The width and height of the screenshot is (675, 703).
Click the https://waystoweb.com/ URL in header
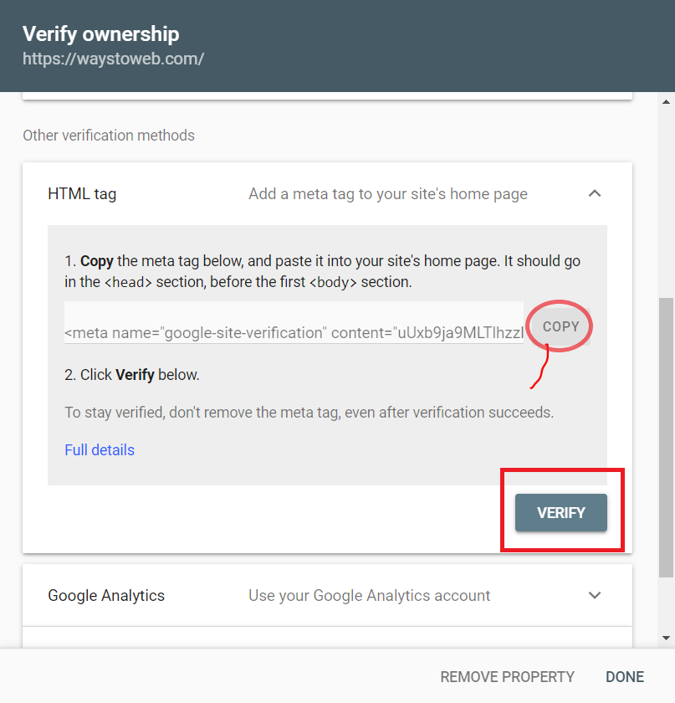tap(114, 59)
